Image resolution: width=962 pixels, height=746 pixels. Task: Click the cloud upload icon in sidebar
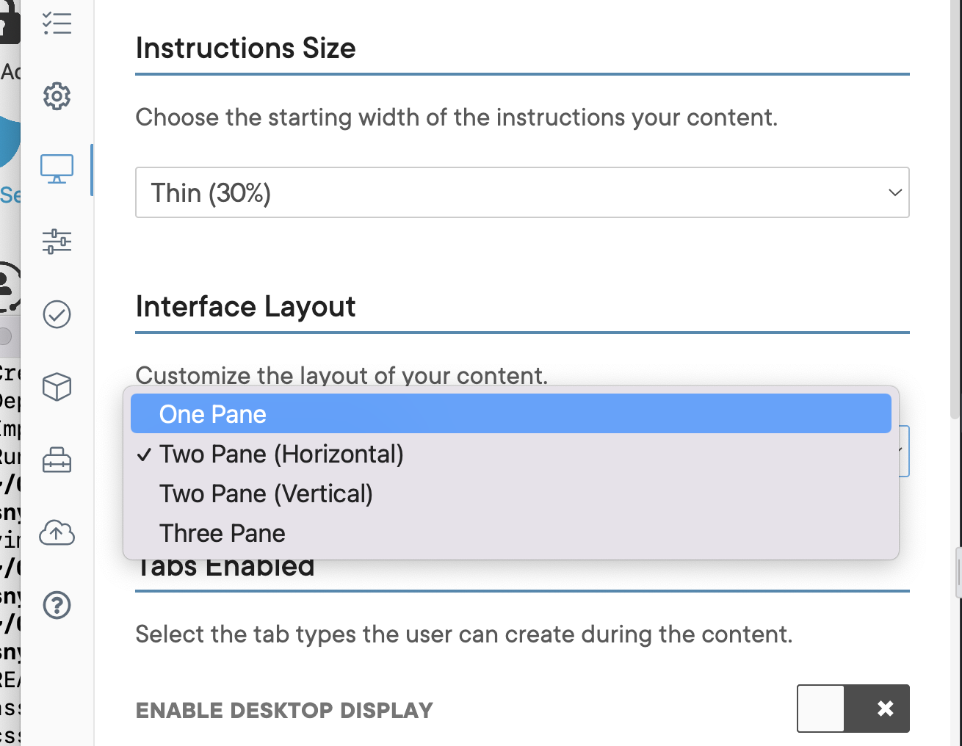point(57,533)
